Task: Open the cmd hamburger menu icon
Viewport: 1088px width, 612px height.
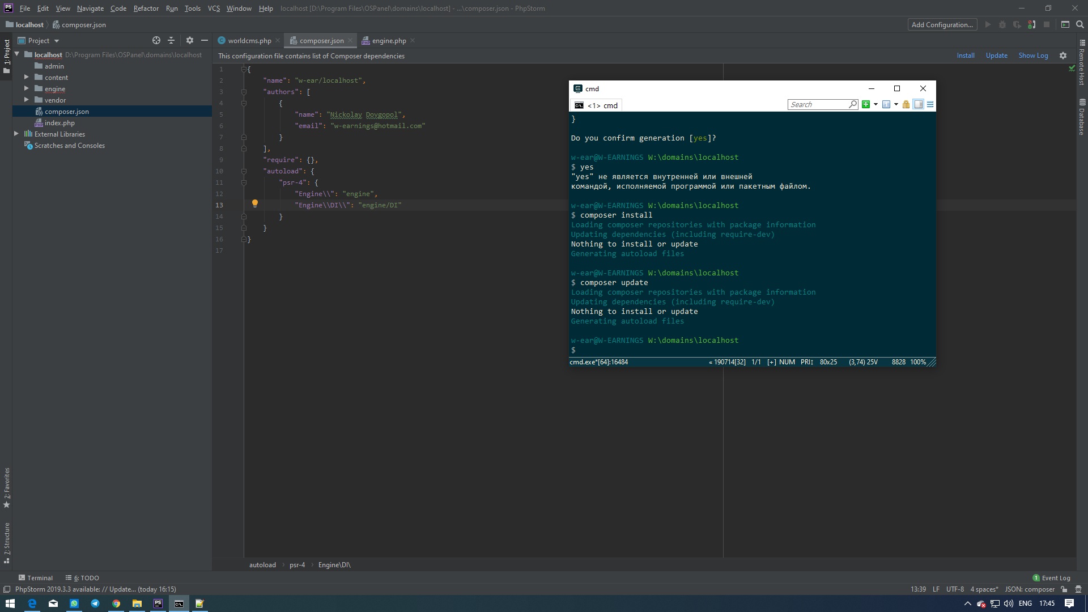Action: (930, 104)
